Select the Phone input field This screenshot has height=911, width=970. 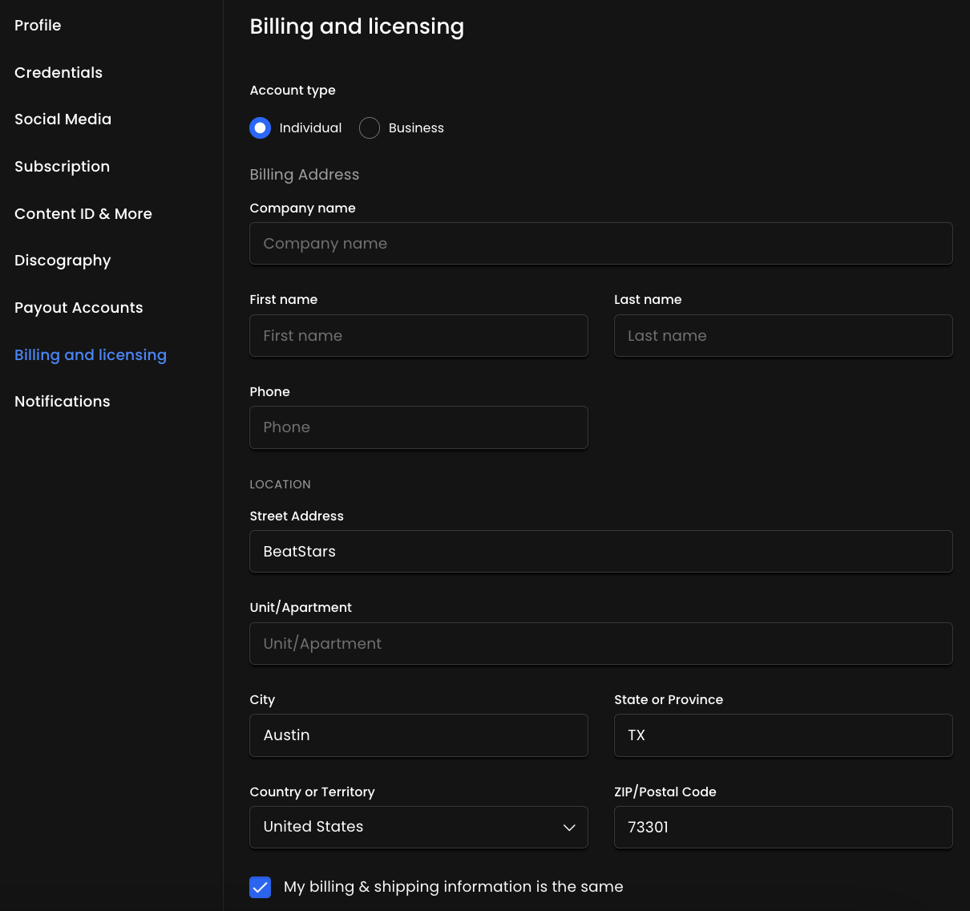418,427
